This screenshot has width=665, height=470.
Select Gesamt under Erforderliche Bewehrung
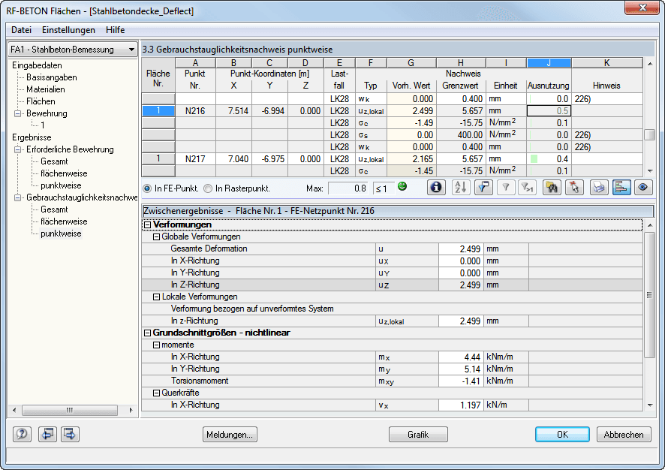pyautogui.click(x=54, y=161)
